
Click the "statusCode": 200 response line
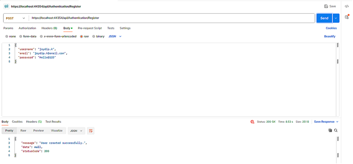pos(35,151)
